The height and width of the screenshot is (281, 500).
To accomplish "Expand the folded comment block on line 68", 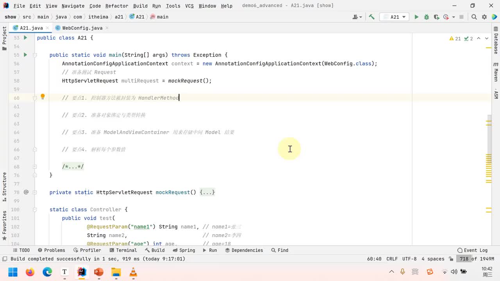I will pyautogui.click(x=73, y=167).
